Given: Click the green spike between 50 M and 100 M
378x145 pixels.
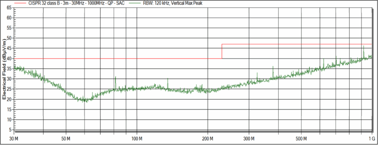Looking at the screenshot, I should point(115,78).
